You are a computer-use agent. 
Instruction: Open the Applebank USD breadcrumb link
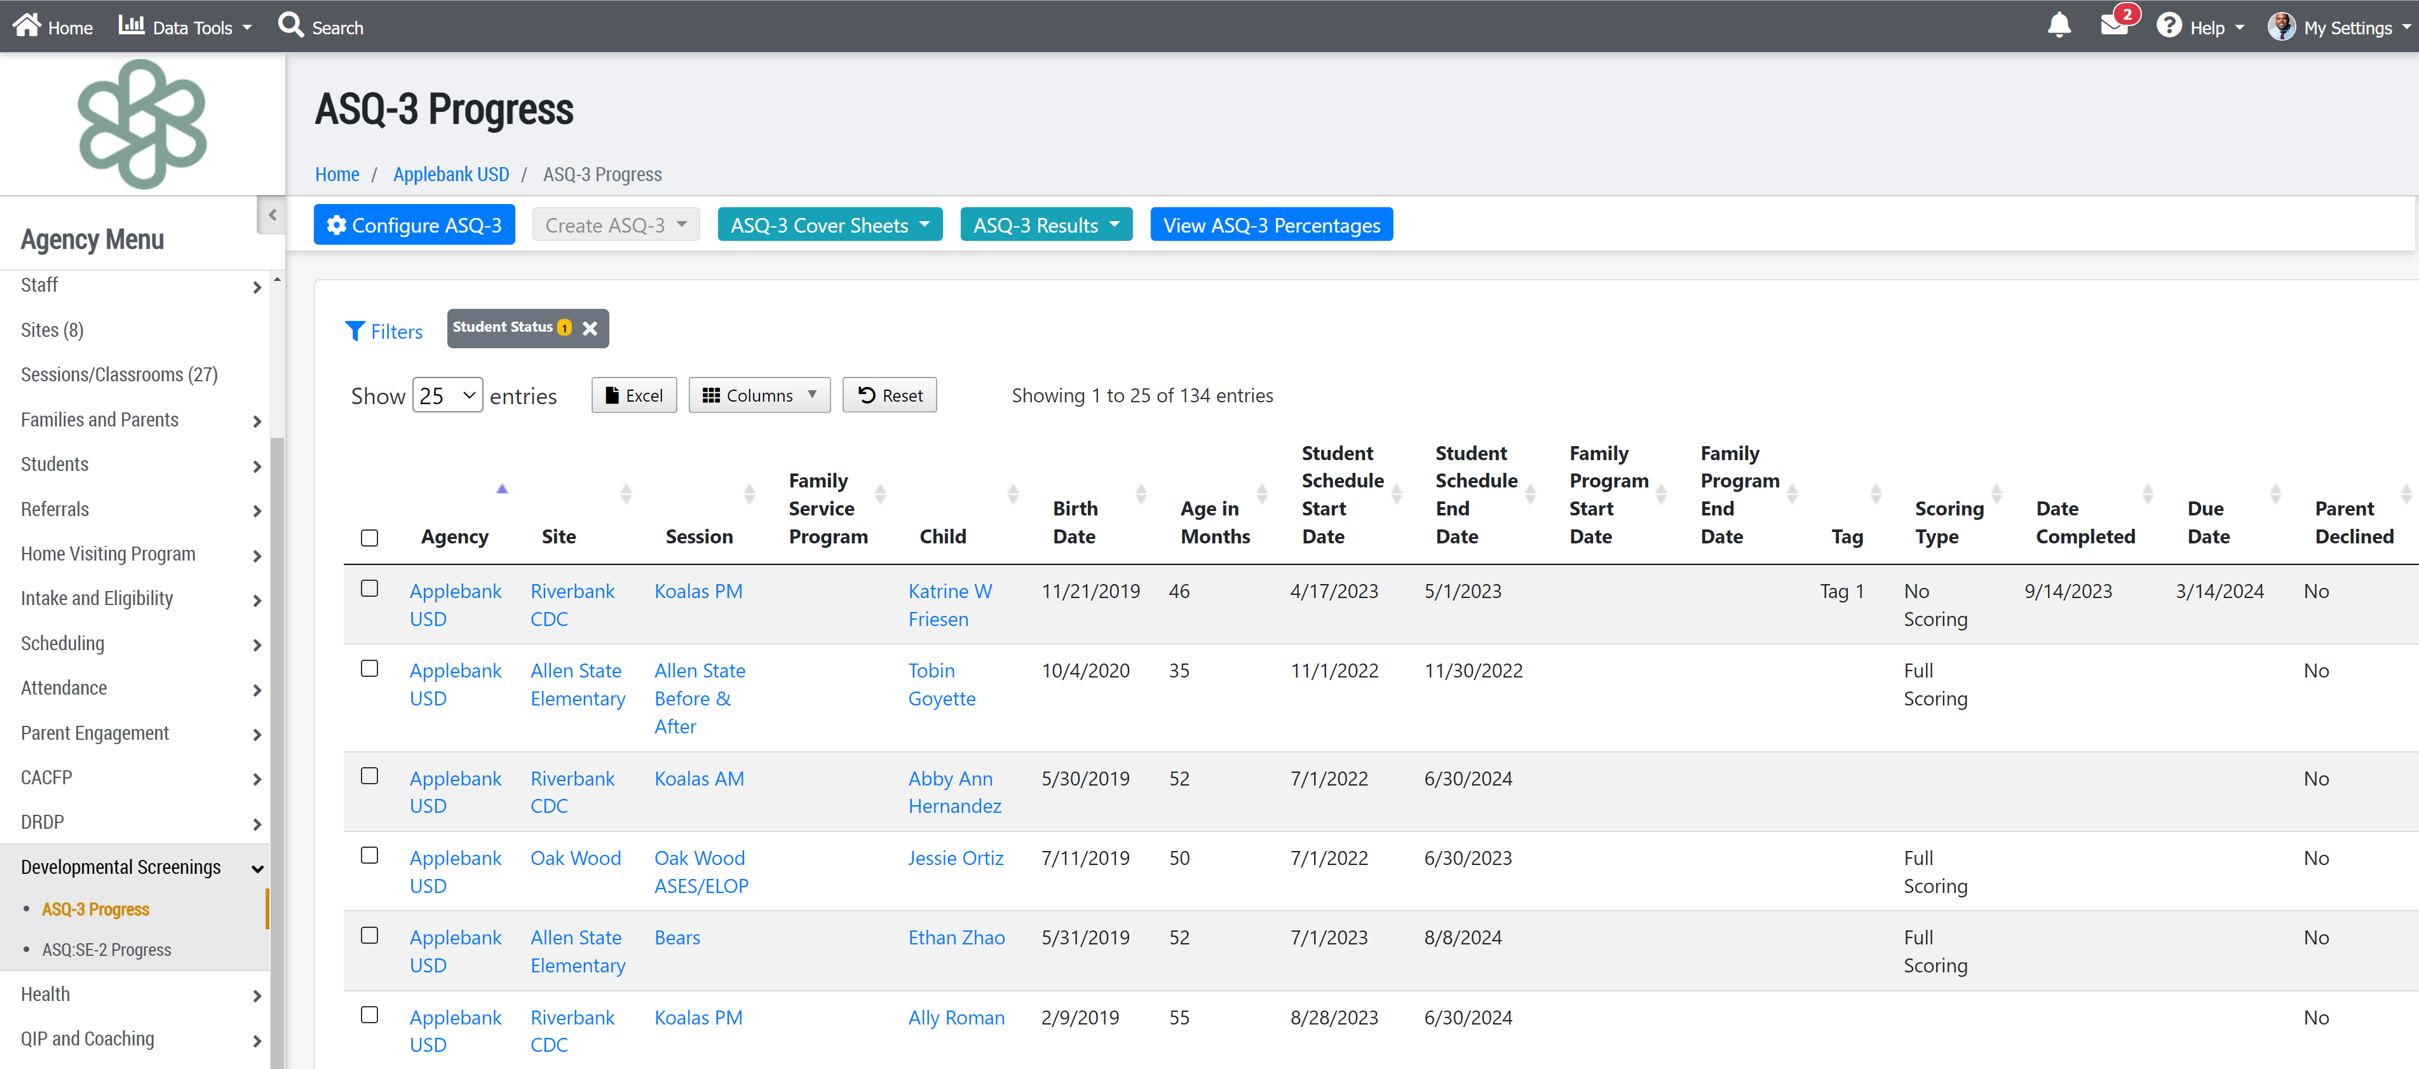coord(451,175)
